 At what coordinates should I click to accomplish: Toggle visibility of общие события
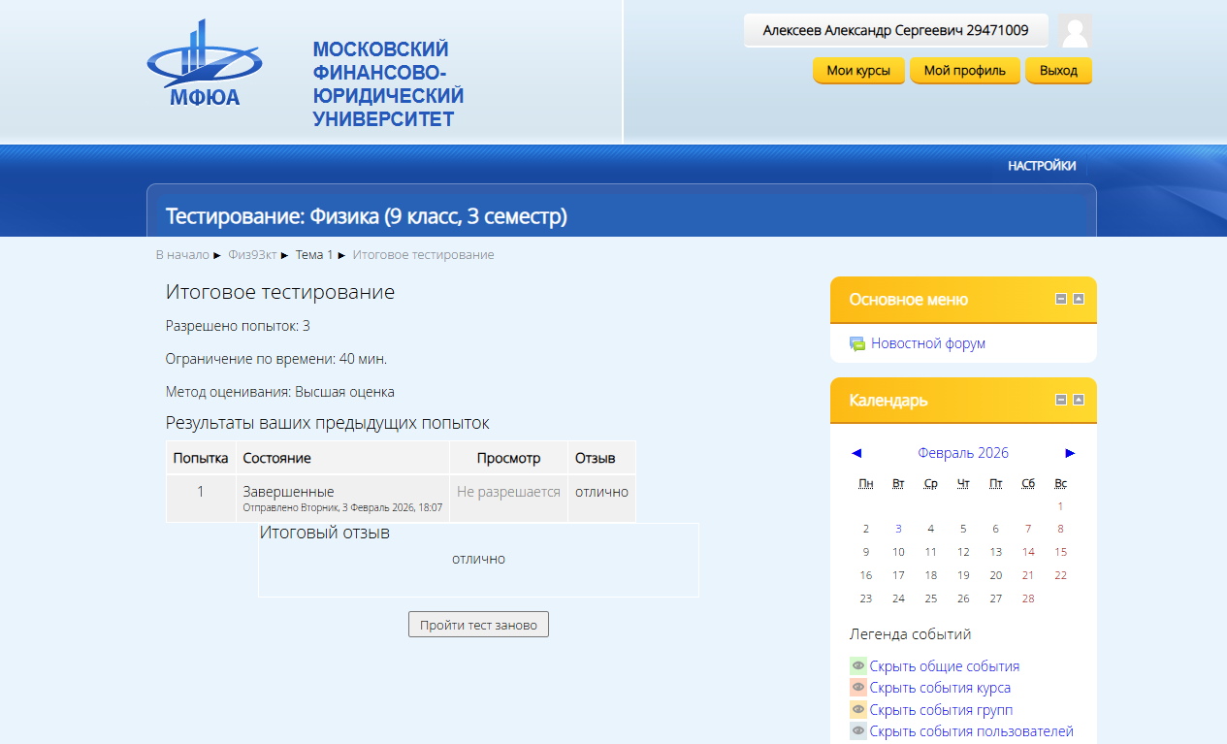pyautogui.click(x=858, y=666)
